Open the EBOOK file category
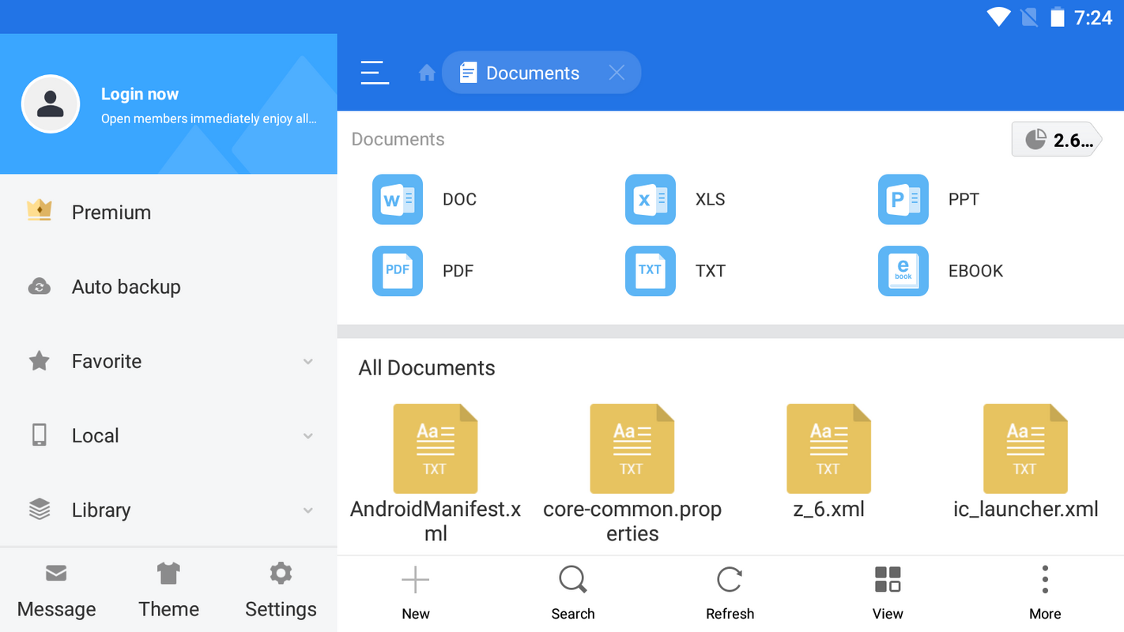Screen dimensions: 1124x632 tap(903, 271)
